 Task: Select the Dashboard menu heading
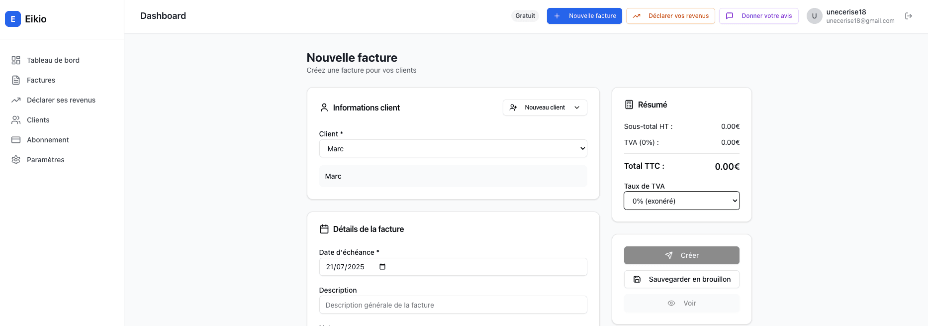(163, 15)
